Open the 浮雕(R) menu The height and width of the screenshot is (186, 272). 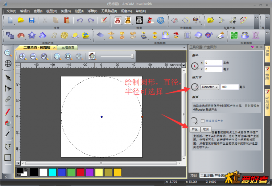[x=92, y=11]
